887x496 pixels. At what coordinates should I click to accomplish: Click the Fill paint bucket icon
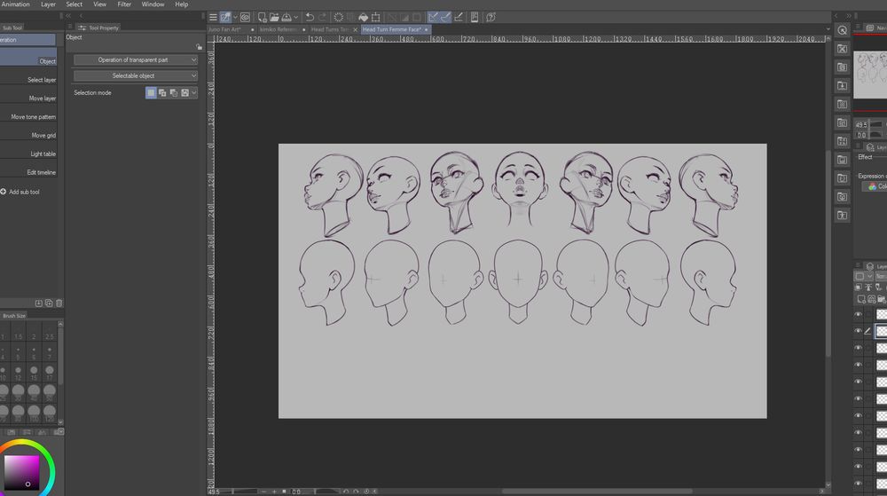pos(363,18)
